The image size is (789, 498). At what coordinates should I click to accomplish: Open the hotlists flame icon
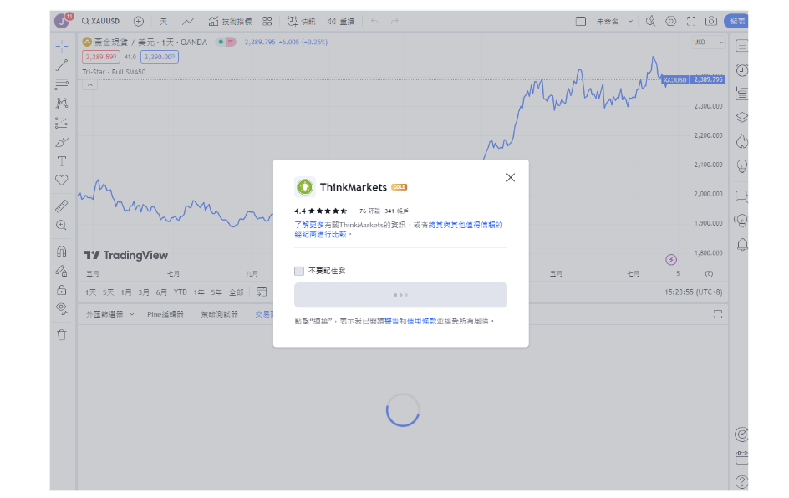pyautogui.click(x=741, y=141)
